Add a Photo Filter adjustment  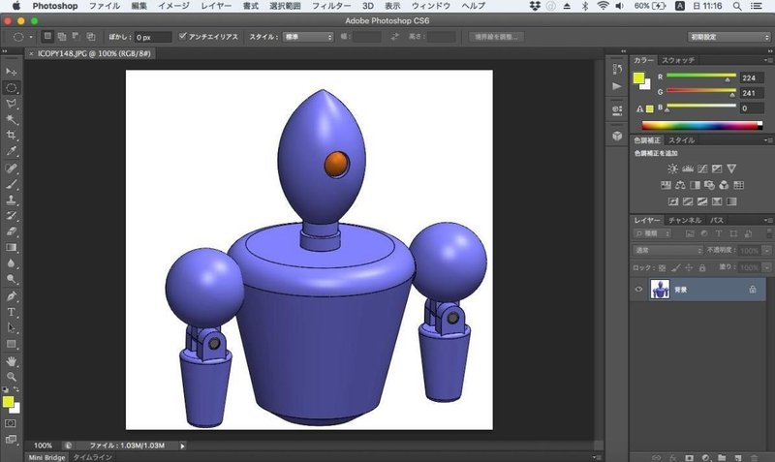point(709,185)
